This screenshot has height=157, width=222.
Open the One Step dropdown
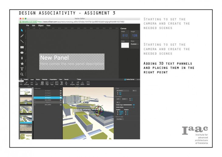coord(120,119)
